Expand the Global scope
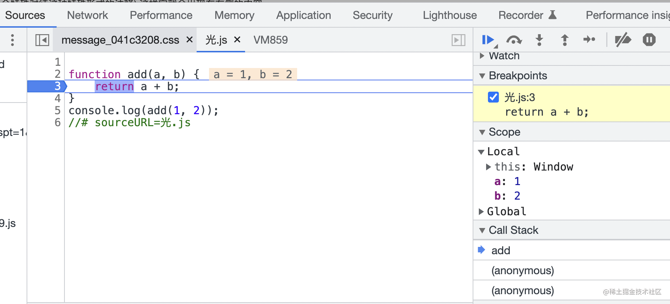This screenshot has width=670, height=304. [481, 211]
